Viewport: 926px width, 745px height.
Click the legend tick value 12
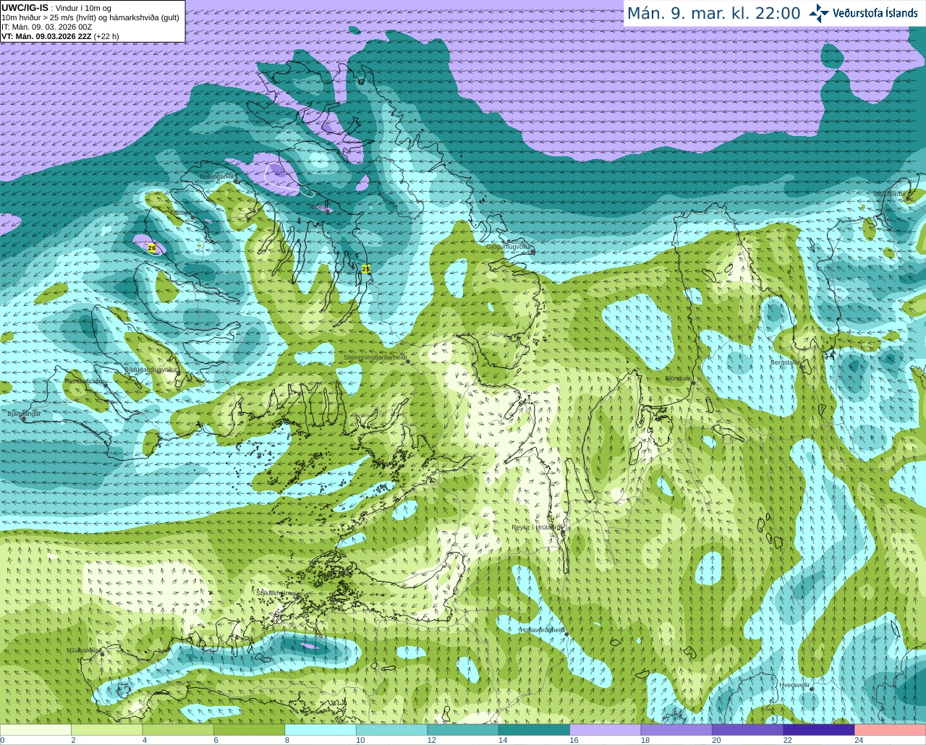coord(431,740)
